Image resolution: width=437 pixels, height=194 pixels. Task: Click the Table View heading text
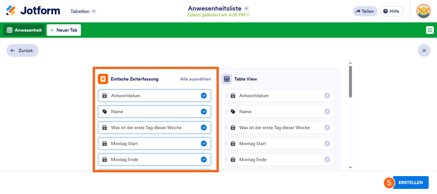coord(246,79)
